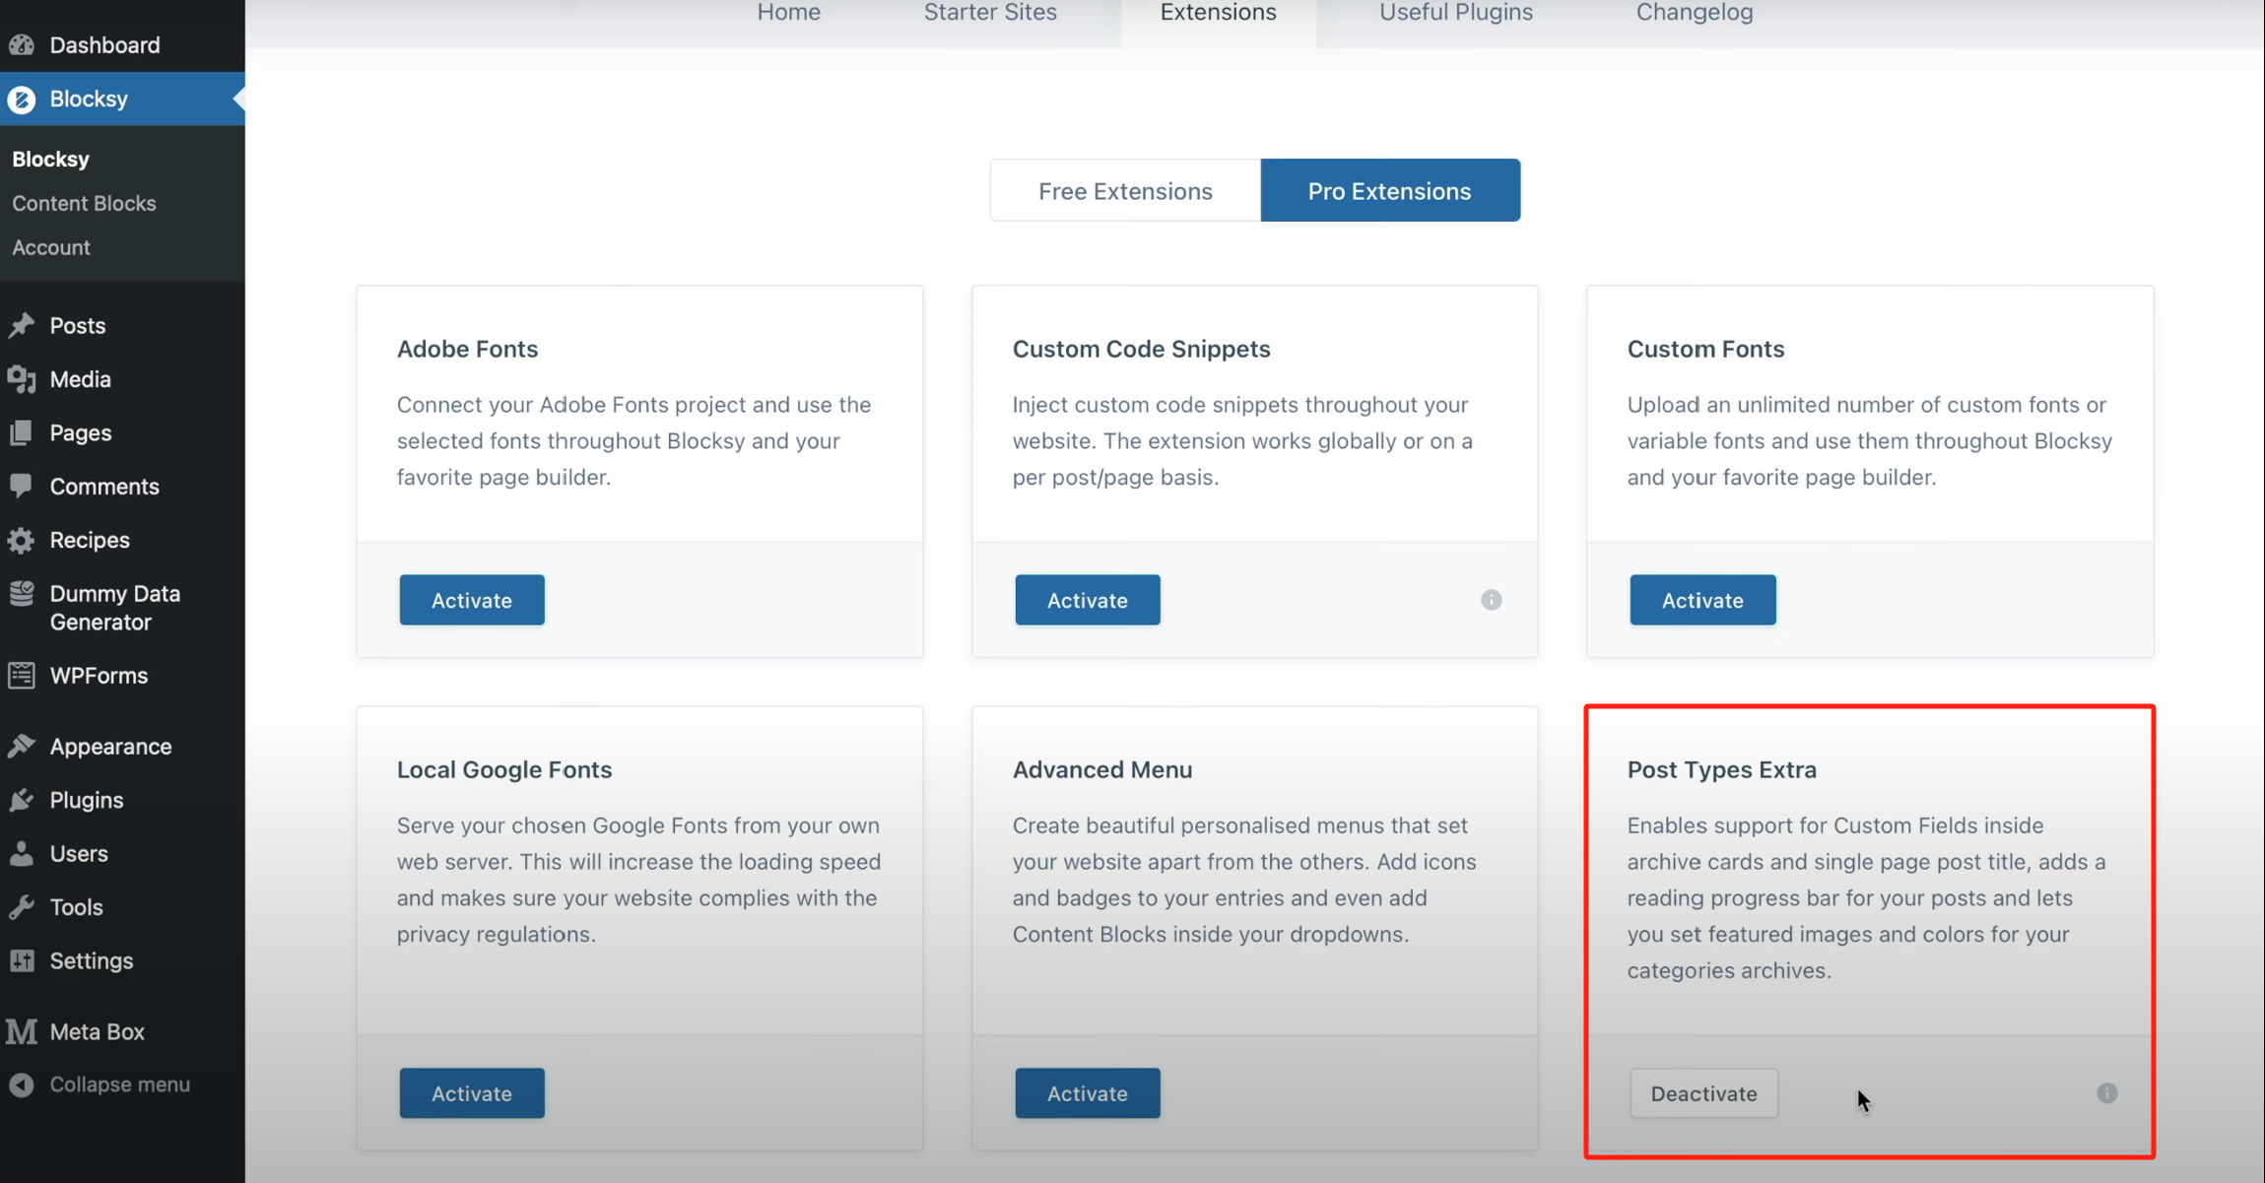This screenshot has height=1183, width=2265.
Task: Deactivate the Post Types Extra extension
Action: (1703, 1093)
